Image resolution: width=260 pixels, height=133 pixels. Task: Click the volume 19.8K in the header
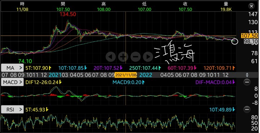[226, 9]
